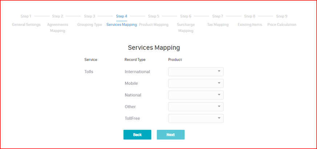Go to Step 7 Tax Mapping
317x149 pixels.
point(218,20)
